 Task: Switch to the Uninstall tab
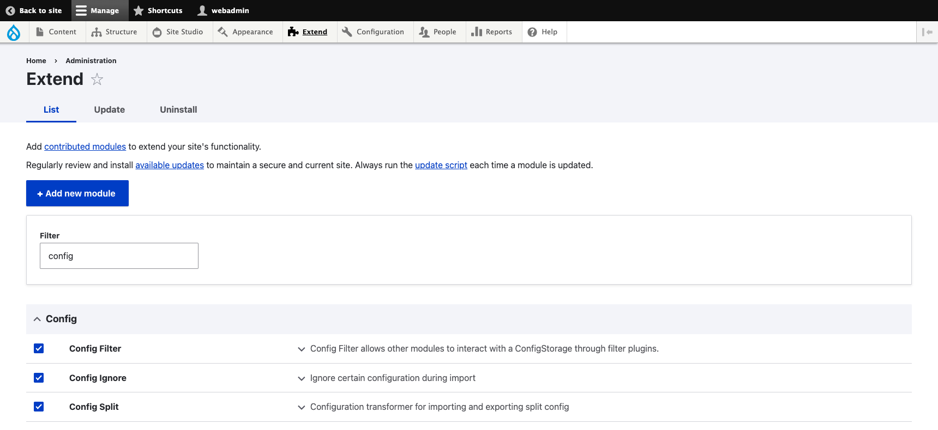[178, 109]
